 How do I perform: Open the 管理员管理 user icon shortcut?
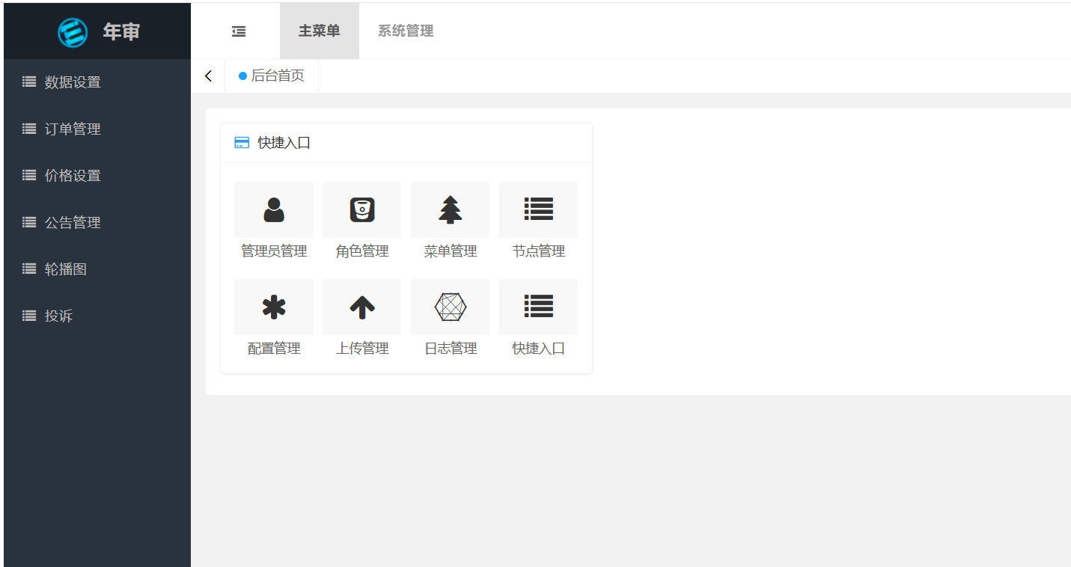click(274, 210)
